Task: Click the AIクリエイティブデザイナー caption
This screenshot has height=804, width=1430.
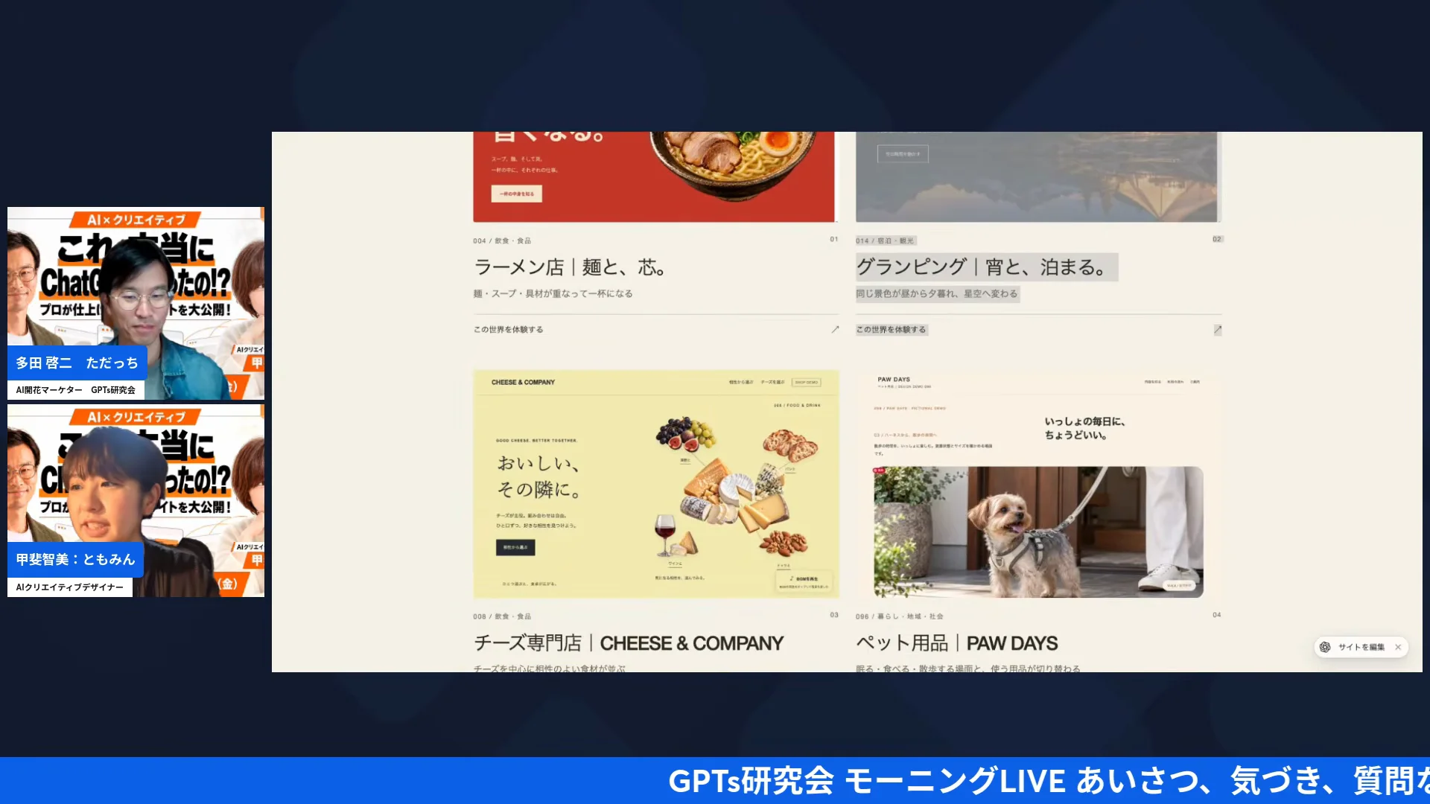Action: pos(70,587)
